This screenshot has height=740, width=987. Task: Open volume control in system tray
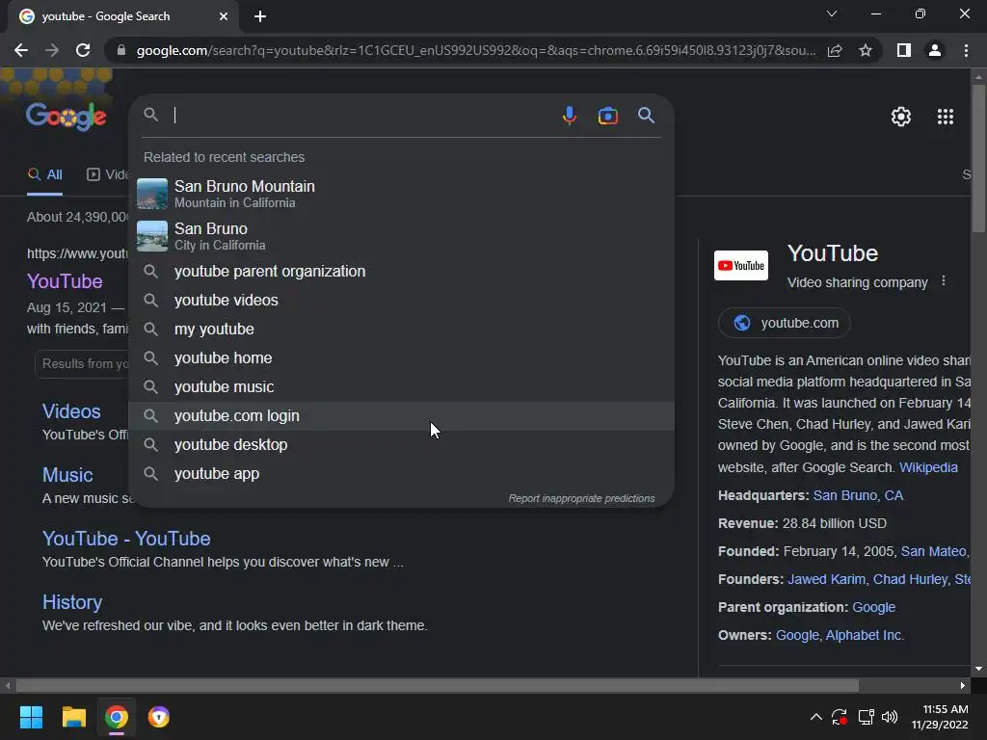(890, 717)
